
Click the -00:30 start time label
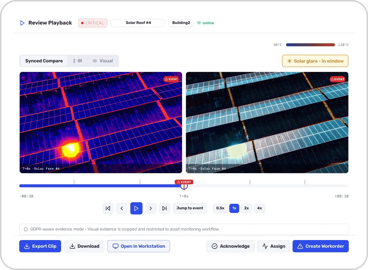click(26, 196)
